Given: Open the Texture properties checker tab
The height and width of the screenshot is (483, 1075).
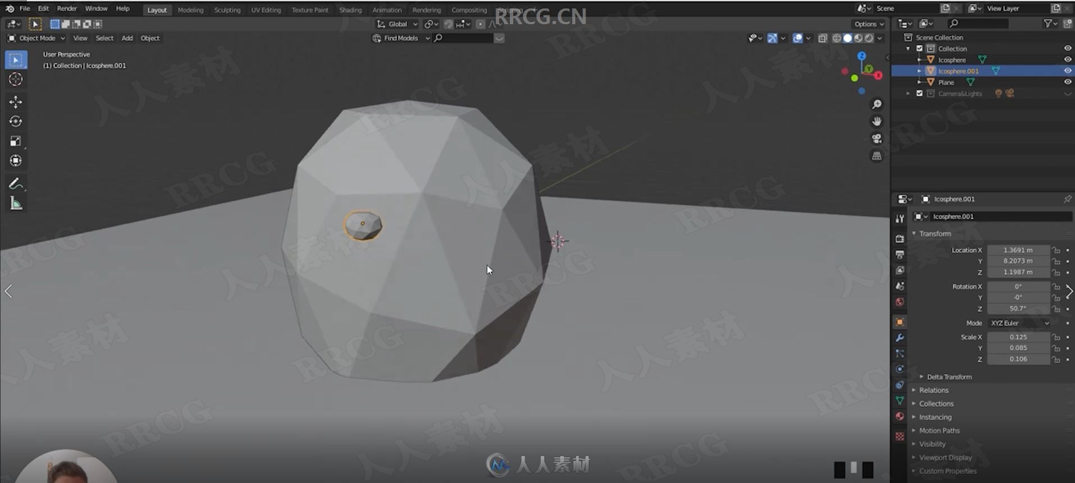Looking at the screenshot, I should pyautogui.click(x=899, y=436).
